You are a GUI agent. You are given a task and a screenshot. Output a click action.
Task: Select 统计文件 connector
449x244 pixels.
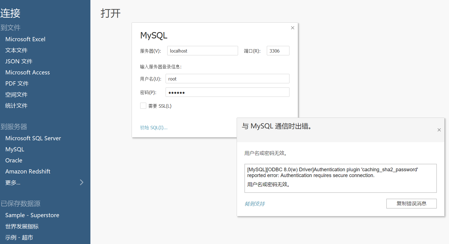click(16, 106)
